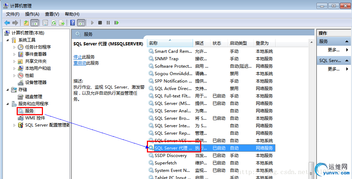Select the SQL Server (MS... service row
The width and height of the screenshot is (352, 179).
click(x=211, y=104)
